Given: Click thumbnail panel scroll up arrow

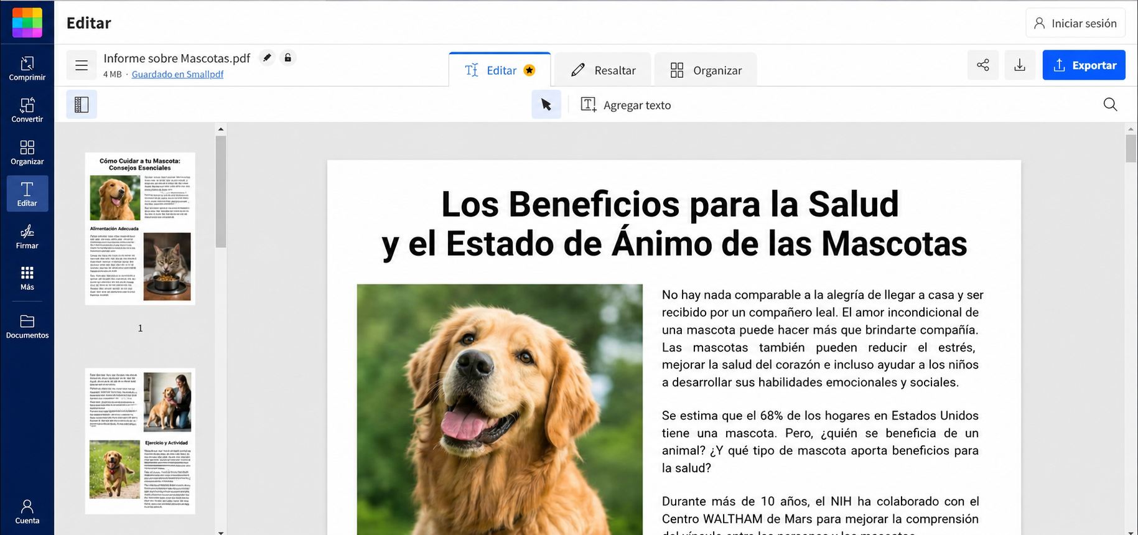Looking at the screenshot, I should (221, 129).
